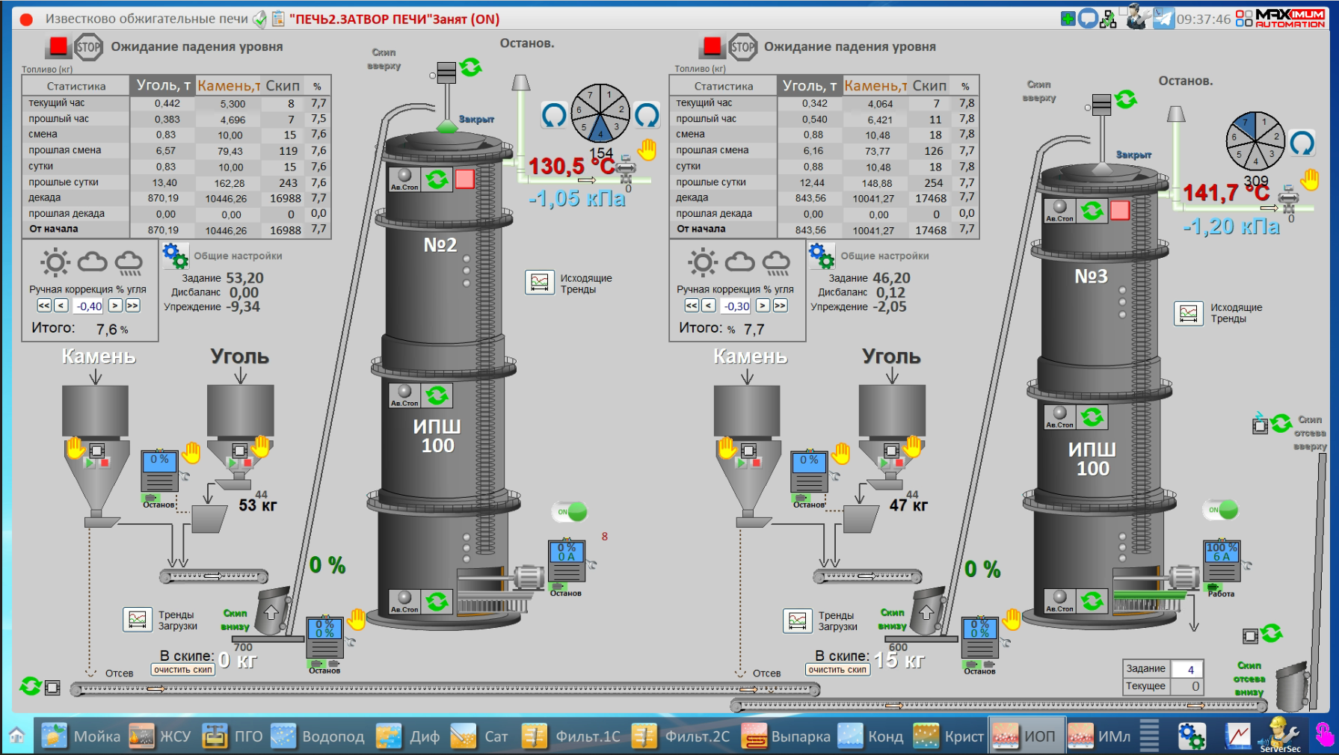Click 'очистить скип' button under kiln №3

point(837,670)
